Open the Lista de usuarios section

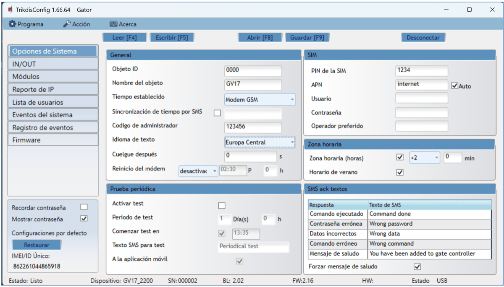click(x=53, y=102)
